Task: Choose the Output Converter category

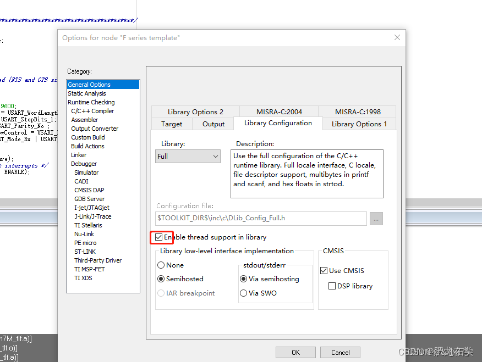Action: 95,129
